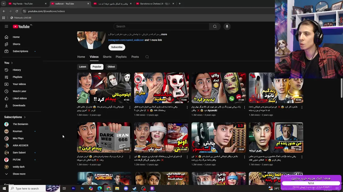Open Paletools v24.0.48 bookmark
This screenshot has height=192, width=343.
tap(21, 18)
